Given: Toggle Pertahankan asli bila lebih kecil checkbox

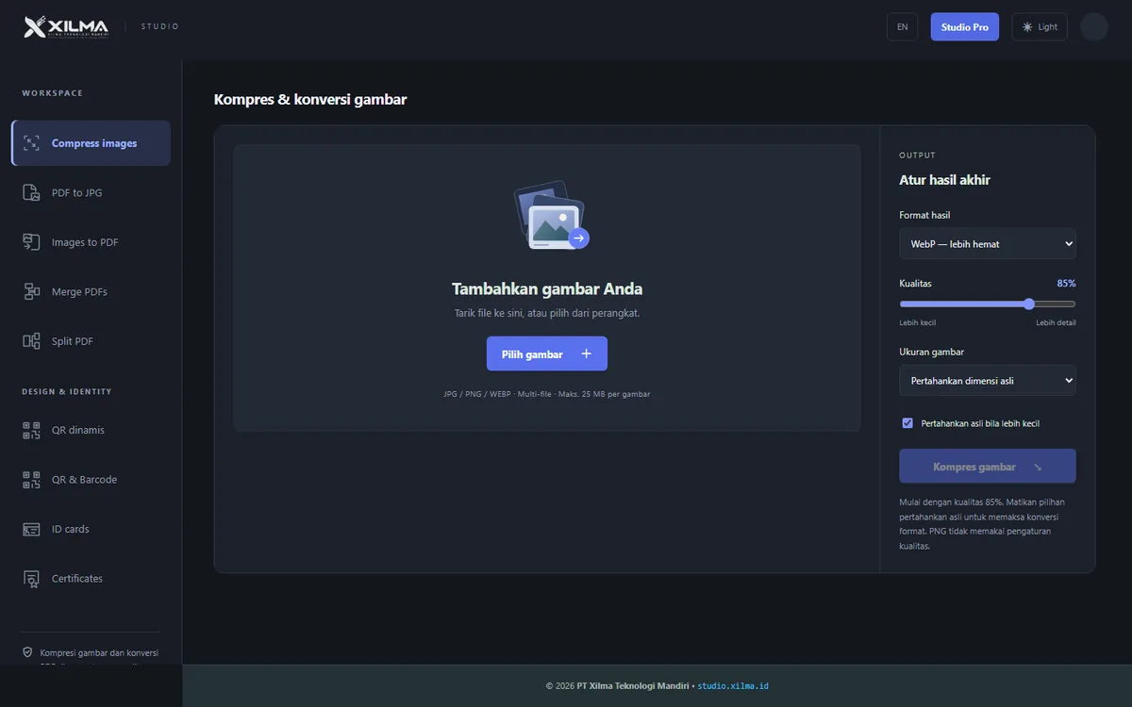Looking at the screenshot, I should click(907, 423).
